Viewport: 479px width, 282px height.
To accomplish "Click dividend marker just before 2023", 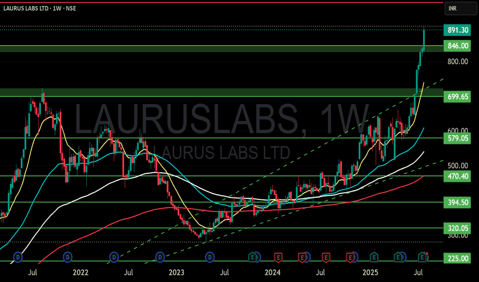I will [x=160, y=257].
